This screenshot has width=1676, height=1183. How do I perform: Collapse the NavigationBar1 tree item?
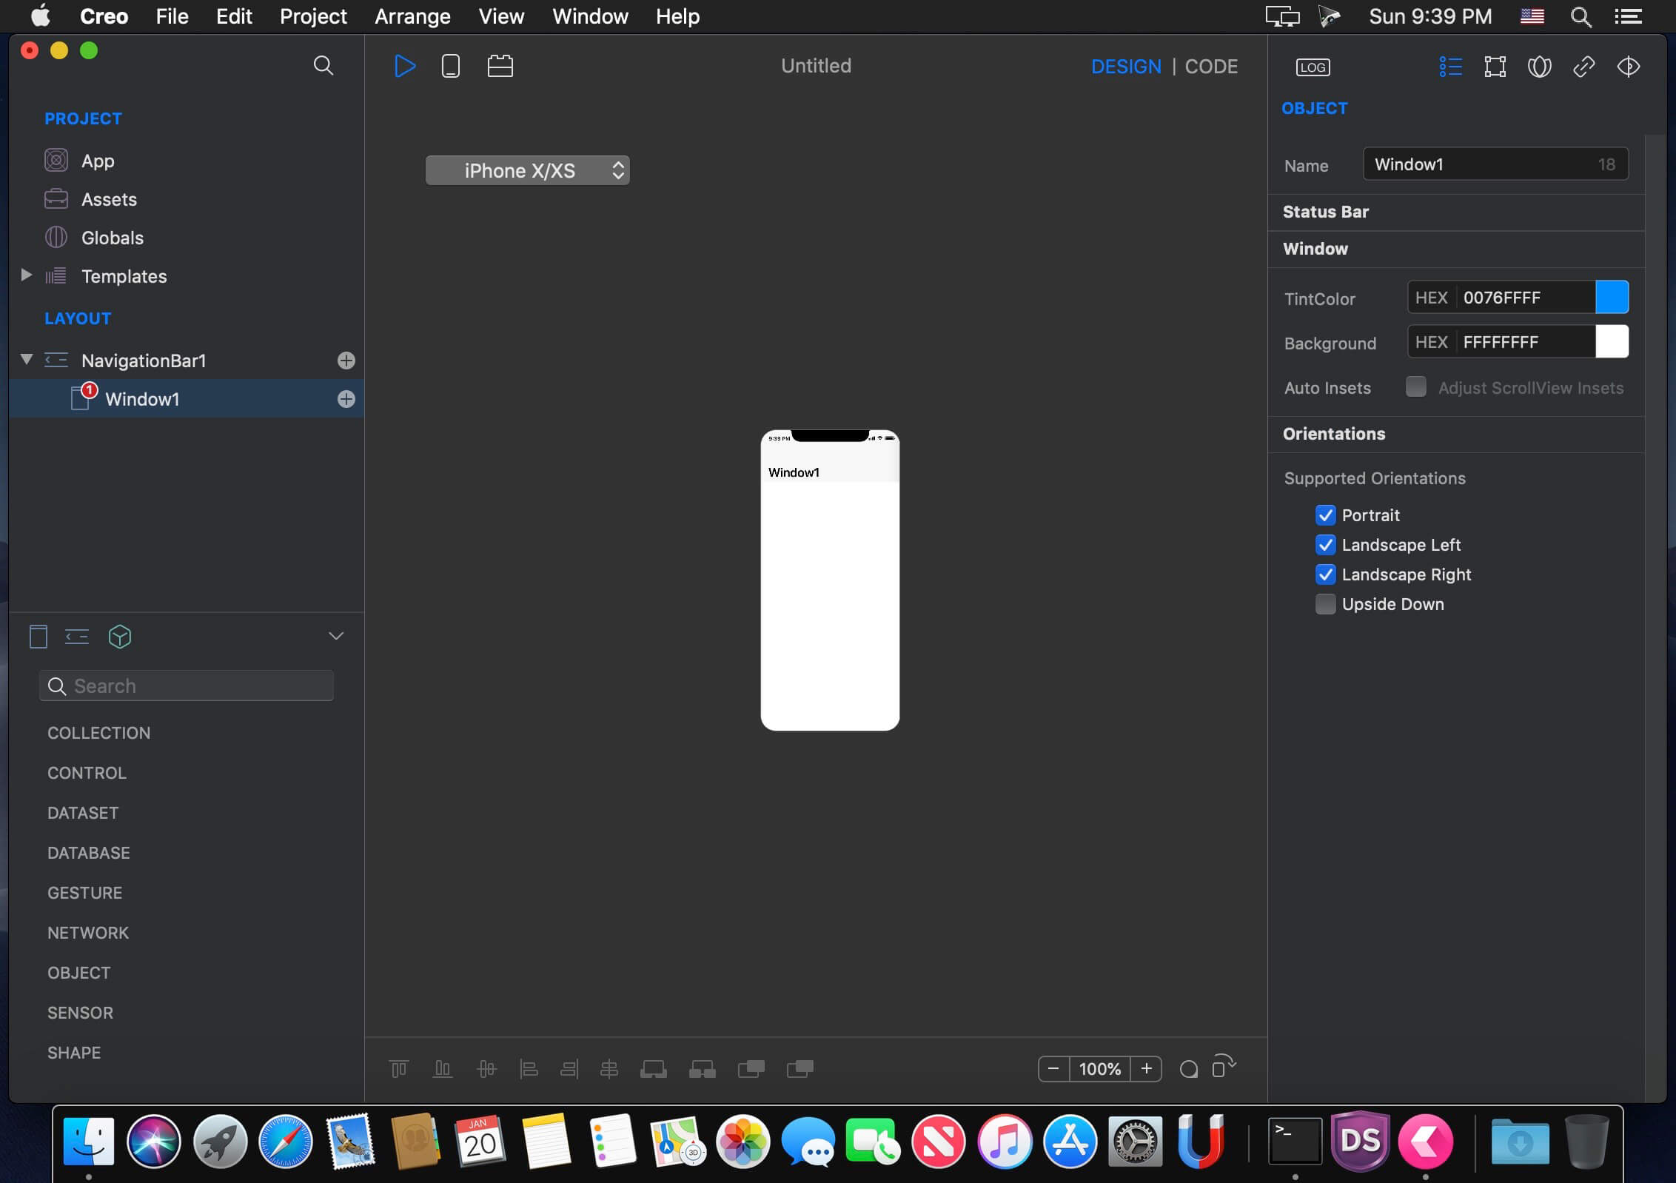point(26,360)
